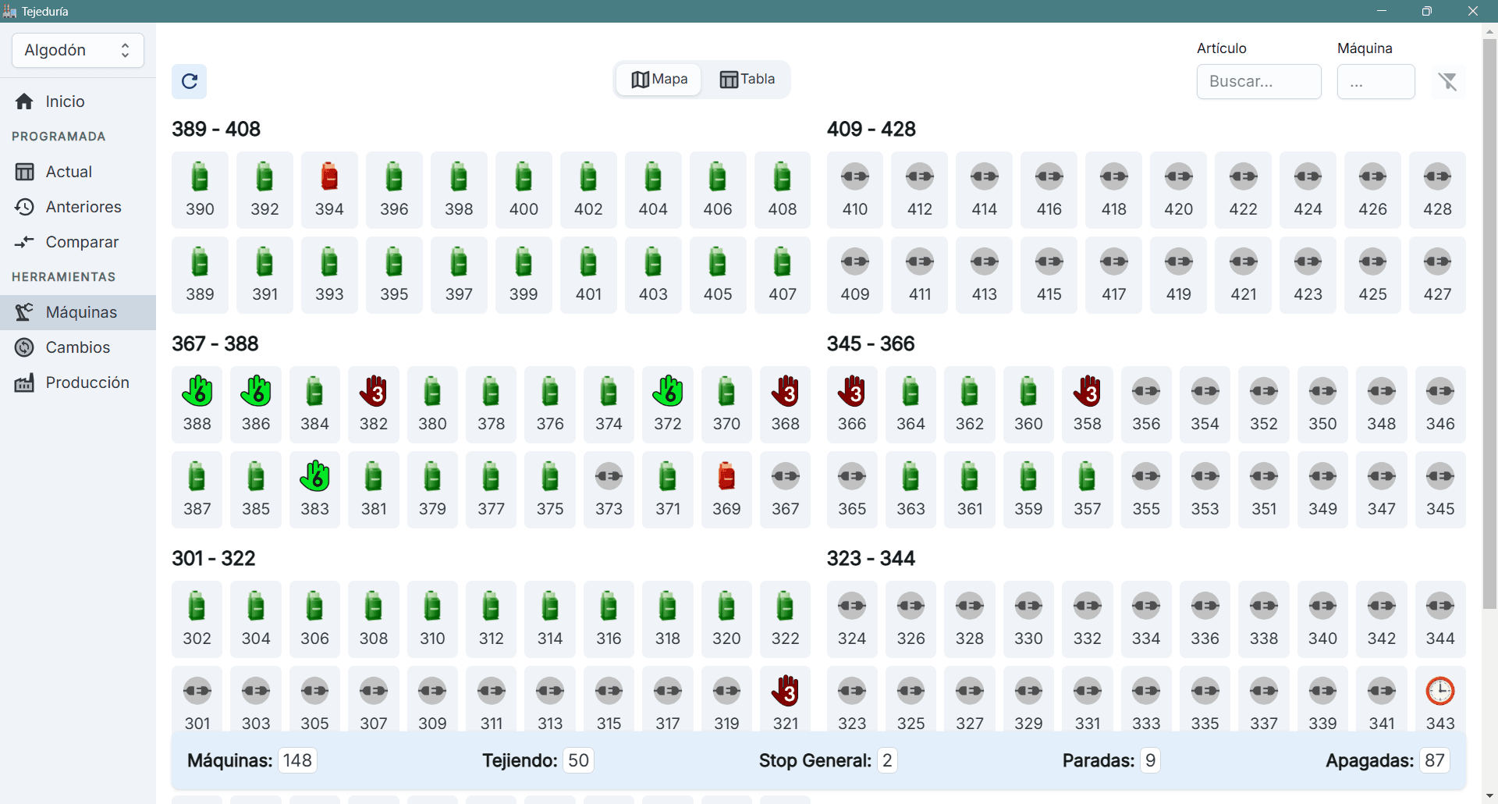The height and width of the screenshot is (804, 1498).
Task: Navigate to Cambios in Herramientas
Action: [77, 347]
